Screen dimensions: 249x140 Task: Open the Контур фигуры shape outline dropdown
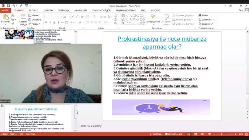[183, 19]
